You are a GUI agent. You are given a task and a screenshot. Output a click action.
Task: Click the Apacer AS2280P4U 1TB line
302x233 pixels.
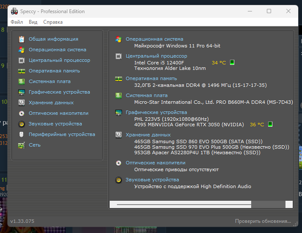(197, 153)
